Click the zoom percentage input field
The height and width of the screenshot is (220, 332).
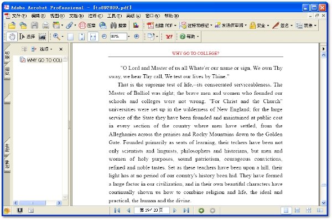click(x=118, y=37)
